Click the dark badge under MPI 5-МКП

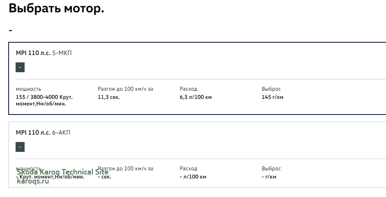pyautogui.click(x=20, y=67)
